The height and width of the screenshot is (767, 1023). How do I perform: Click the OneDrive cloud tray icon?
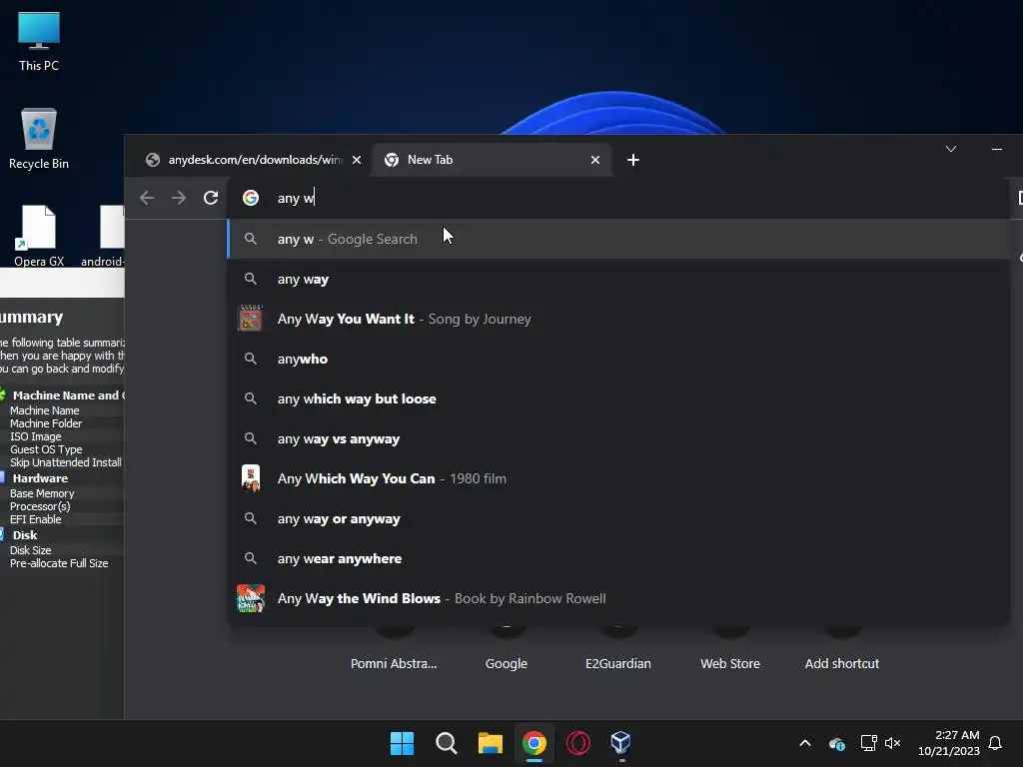pyautogui.click(x=837, y=743)
